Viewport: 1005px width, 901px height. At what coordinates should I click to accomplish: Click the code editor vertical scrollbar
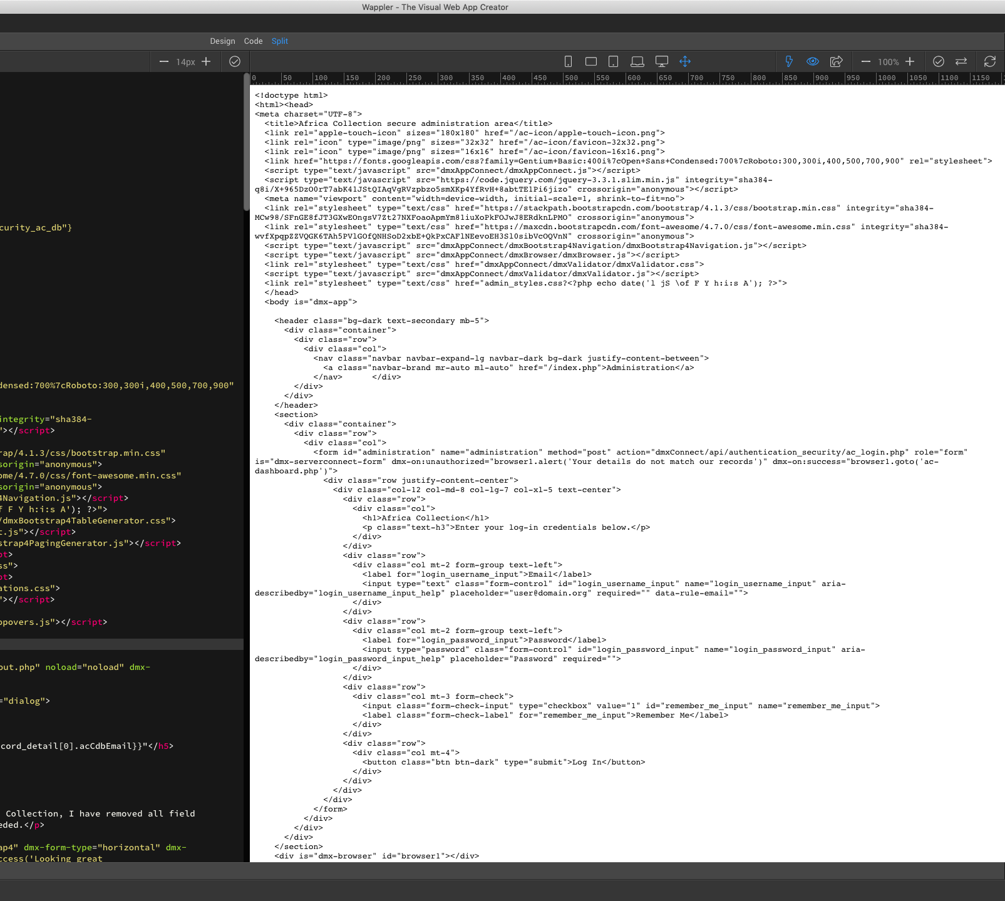tap(246, 143)
